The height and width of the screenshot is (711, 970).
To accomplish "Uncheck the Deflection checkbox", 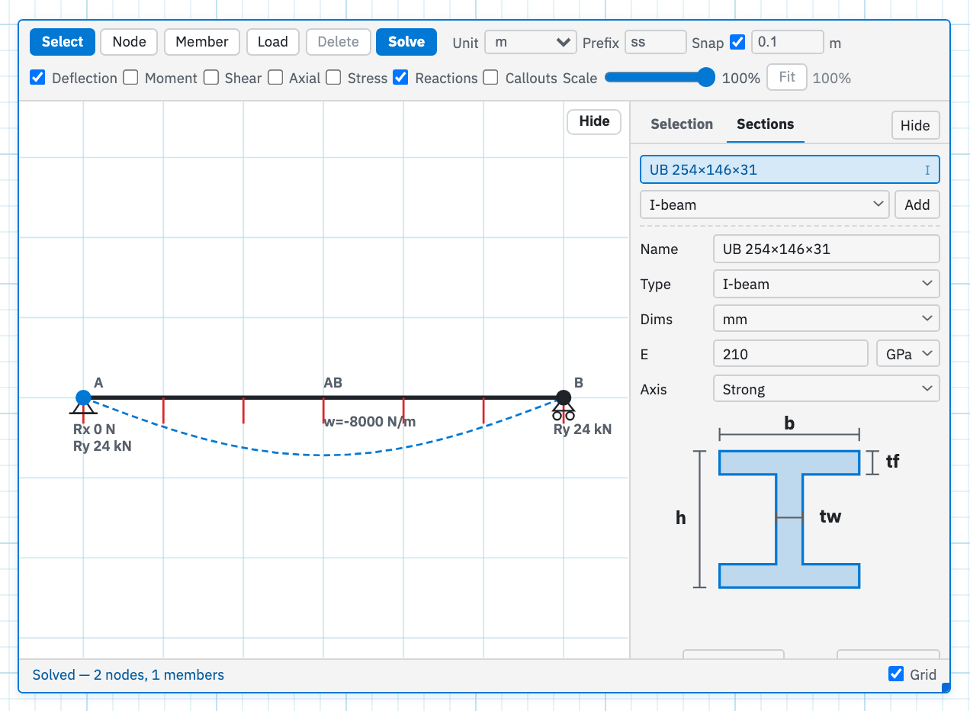I will [x=37, y=77].
